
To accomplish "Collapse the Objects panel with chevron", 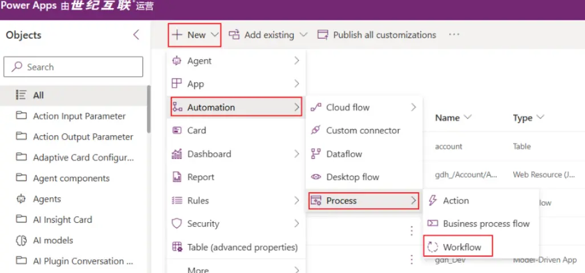I will pyautogui.click(x=136, y=35).
